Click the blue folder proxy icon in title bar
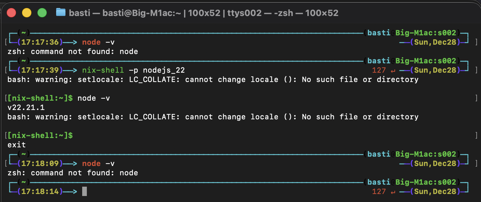 pos(60,13)
